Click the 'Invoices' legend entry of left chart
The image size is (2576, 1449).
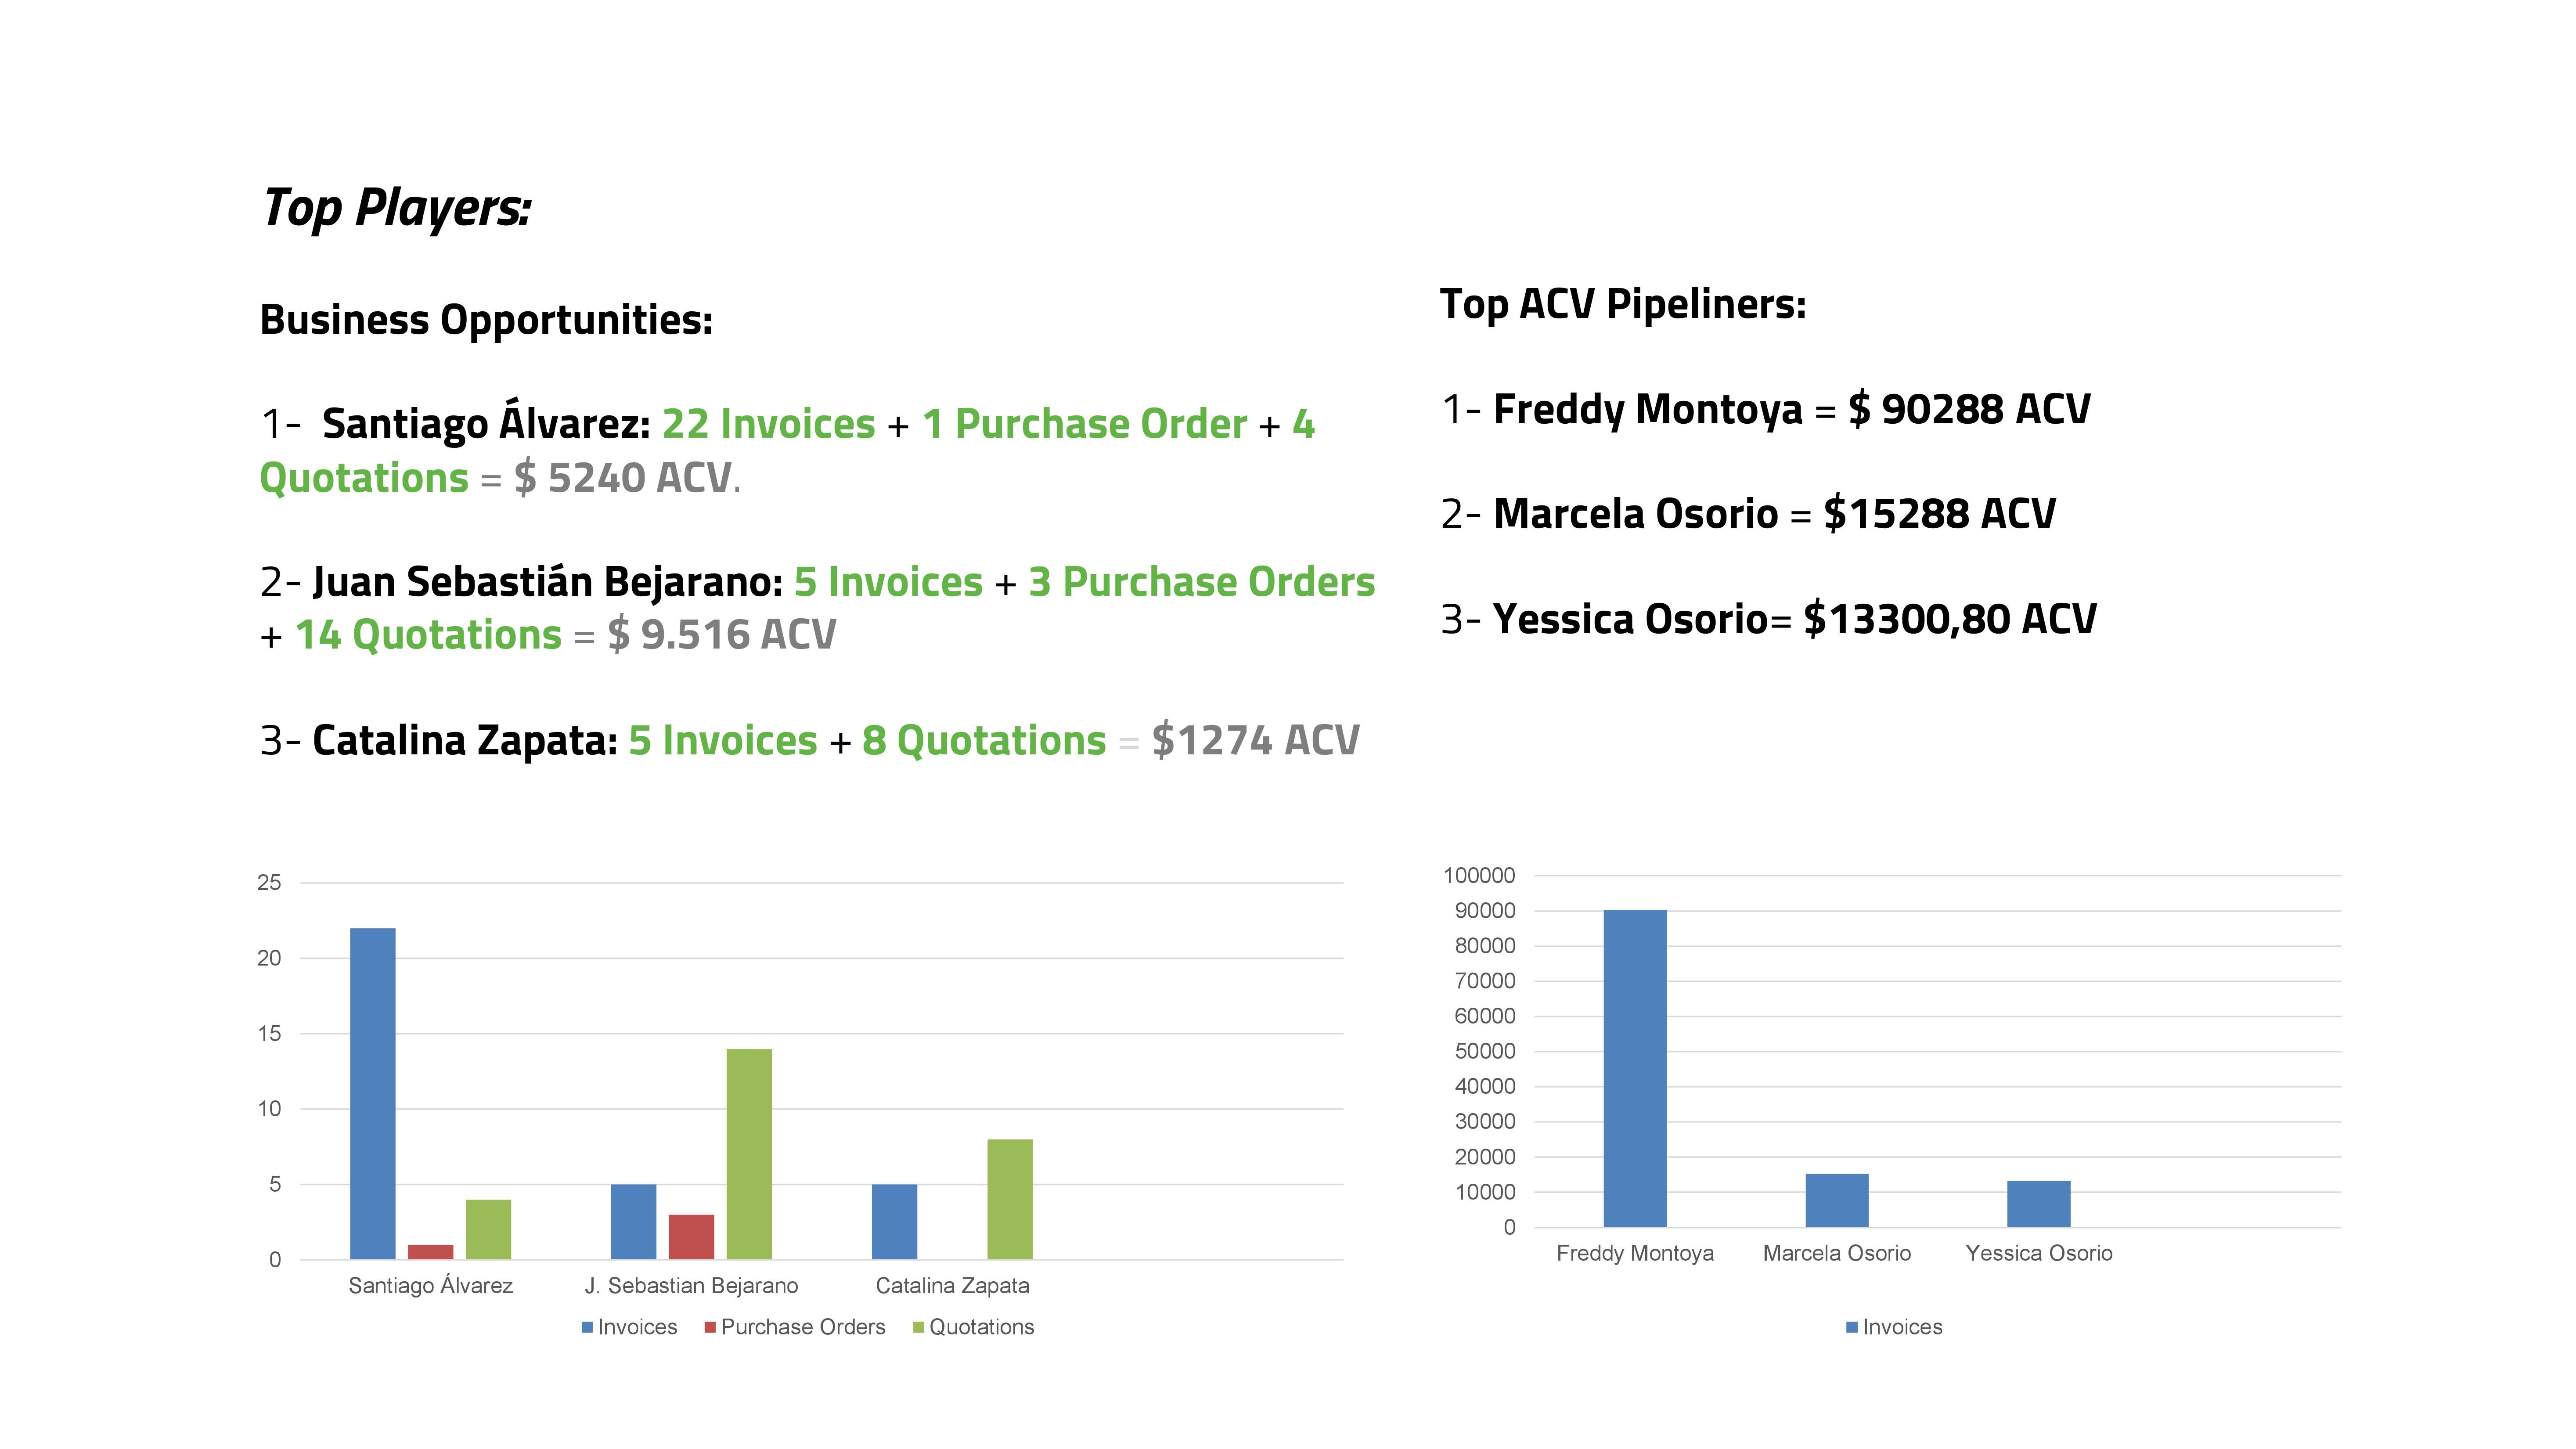pyautogui.click(x=630, y=1327)
